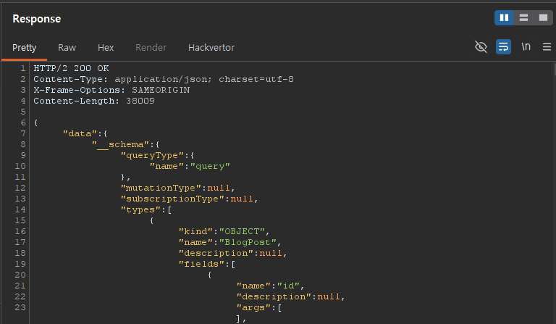556x324 pixels.
Task: Switch to the Raw tab
Action: pos(67,48)
